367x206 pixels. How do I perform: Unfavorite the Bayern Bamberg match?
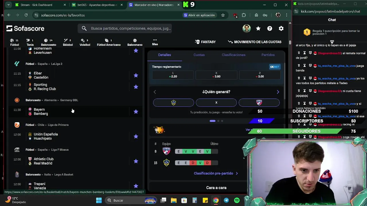point(136,112)
